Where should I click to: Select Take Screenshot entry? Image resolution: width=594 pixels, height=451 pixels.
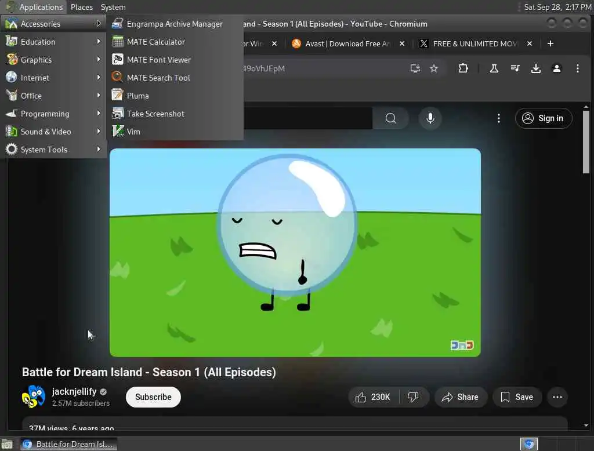(175, 114)
